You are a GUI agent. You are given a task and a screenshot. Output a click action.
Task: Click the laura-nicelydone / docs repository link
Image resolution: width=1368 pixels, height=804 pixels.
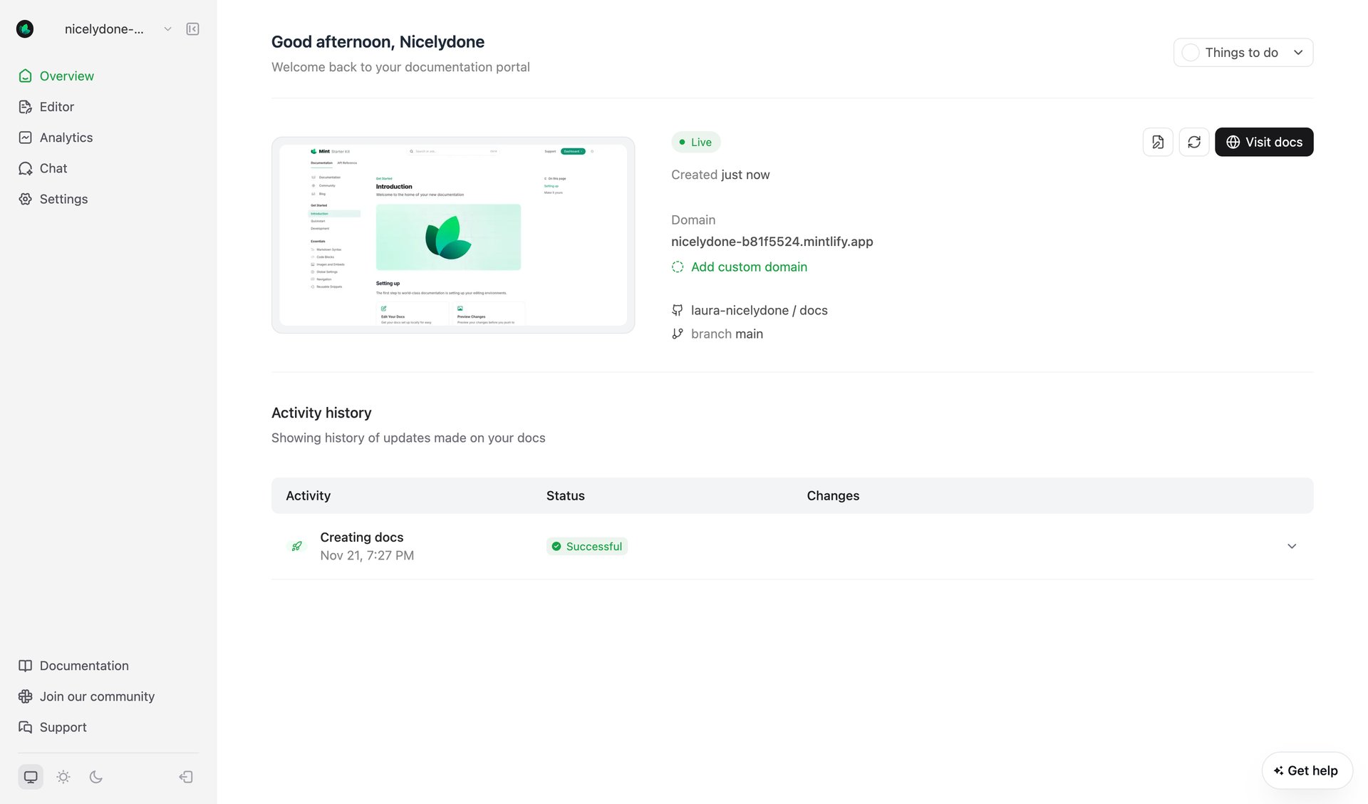point(759,310)
